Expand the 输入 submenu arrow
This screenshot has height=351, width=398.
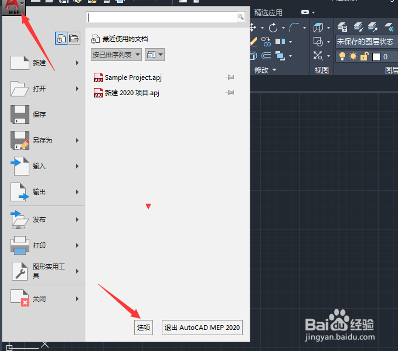[77, 166]
